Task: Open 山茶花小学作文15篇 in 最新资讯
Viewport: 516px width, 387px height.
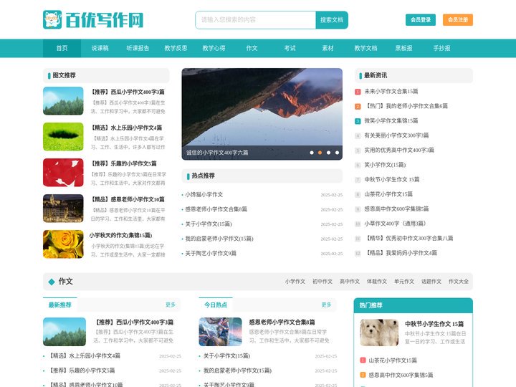Action: tap(388, 194)
